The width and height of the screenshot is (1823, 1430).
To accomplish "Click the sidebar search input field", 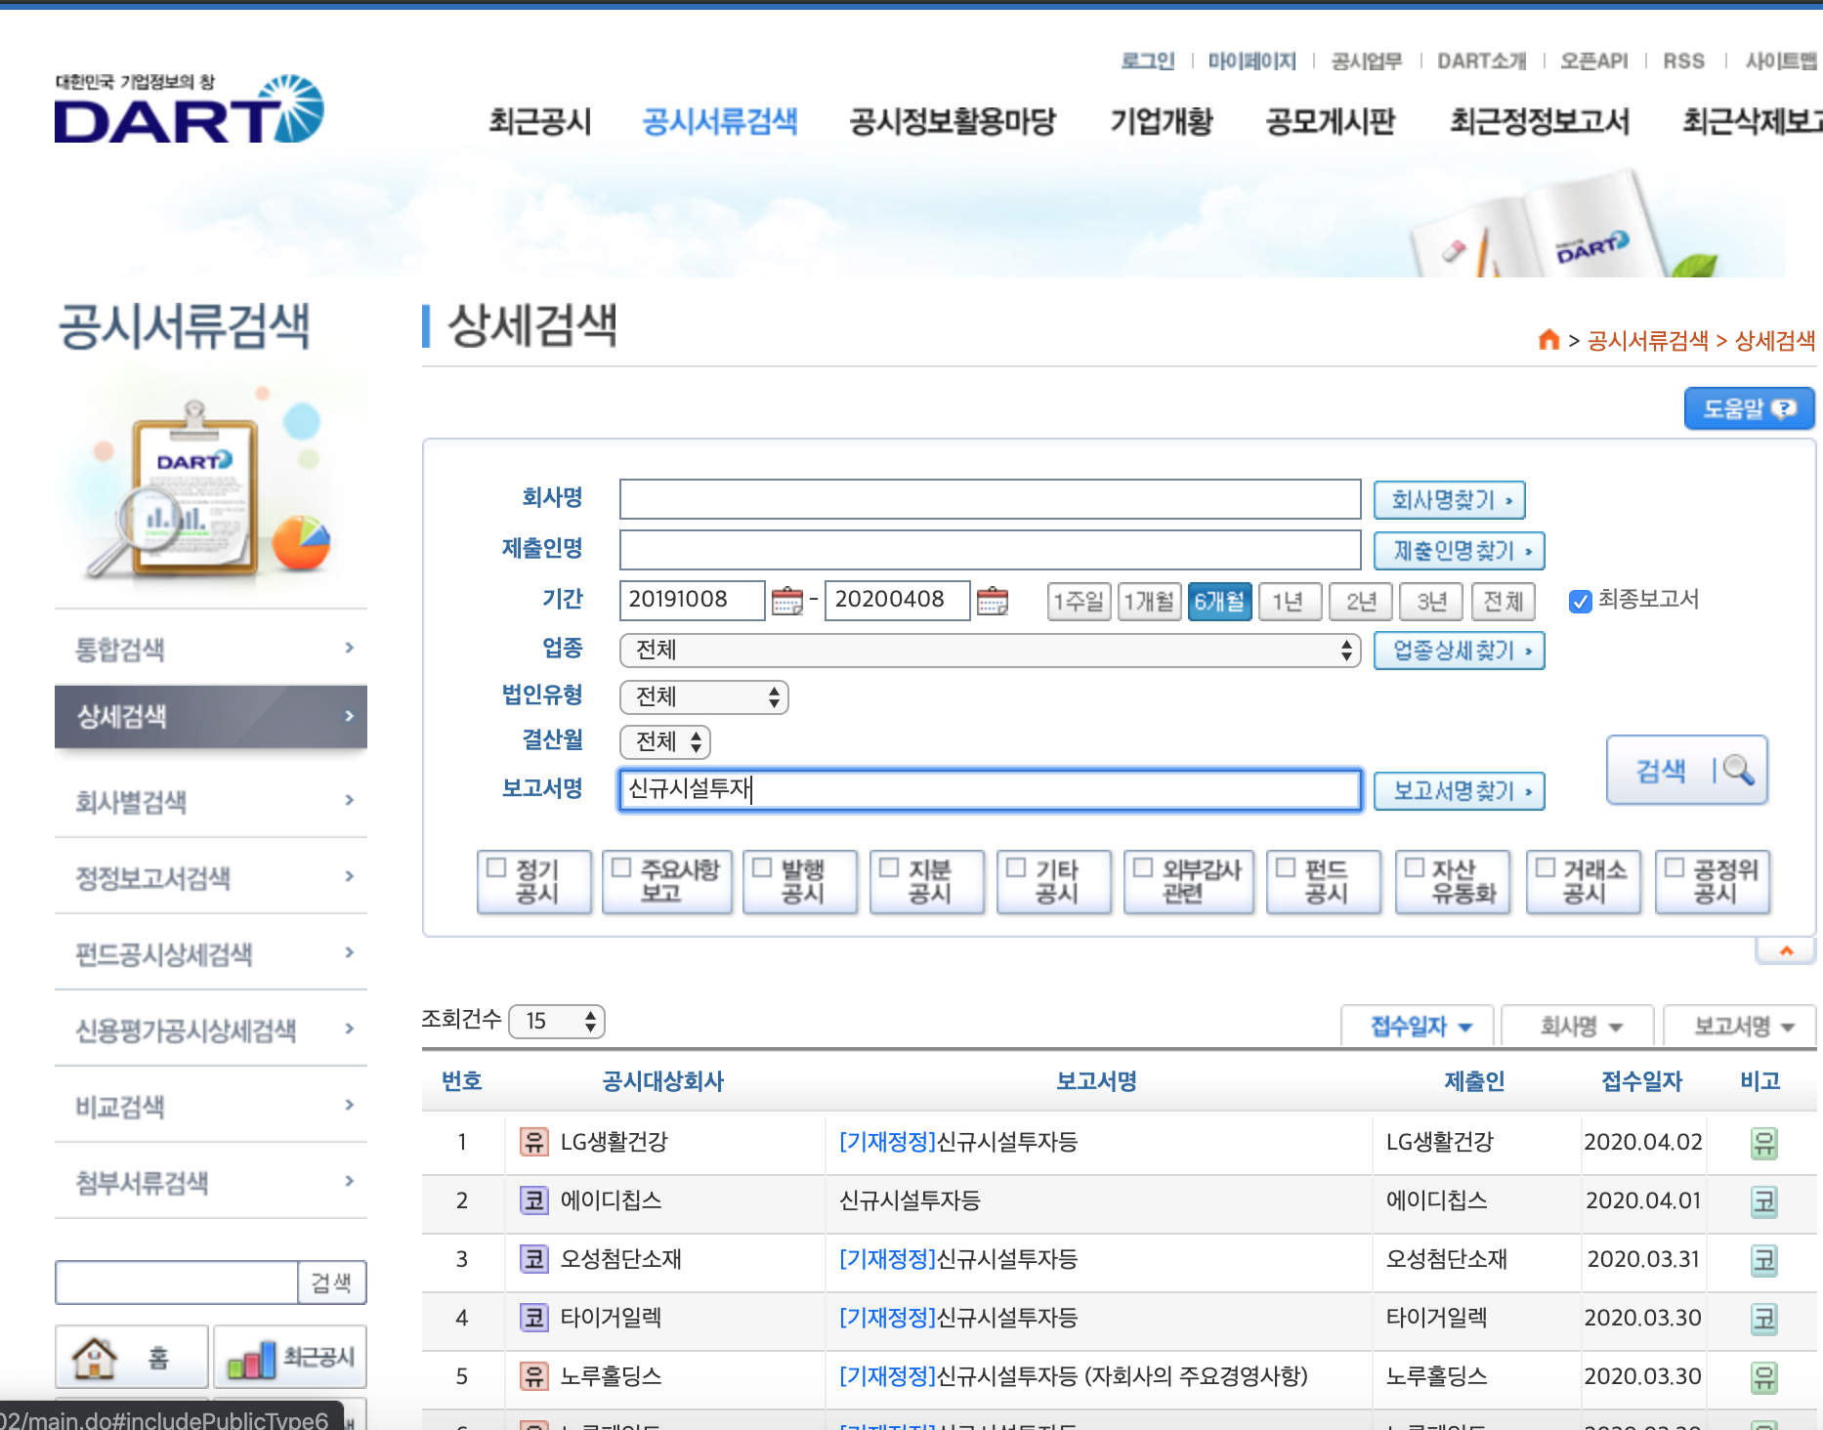I will (x=177, y=1283).
